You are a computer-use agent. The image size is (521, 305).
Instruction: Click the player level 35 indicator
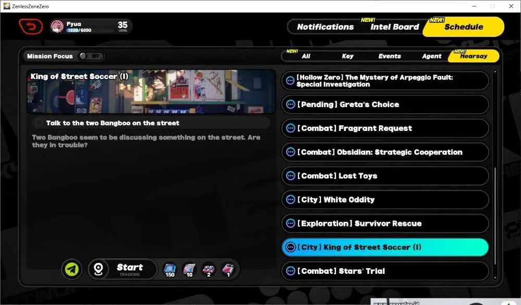[122, 26]
